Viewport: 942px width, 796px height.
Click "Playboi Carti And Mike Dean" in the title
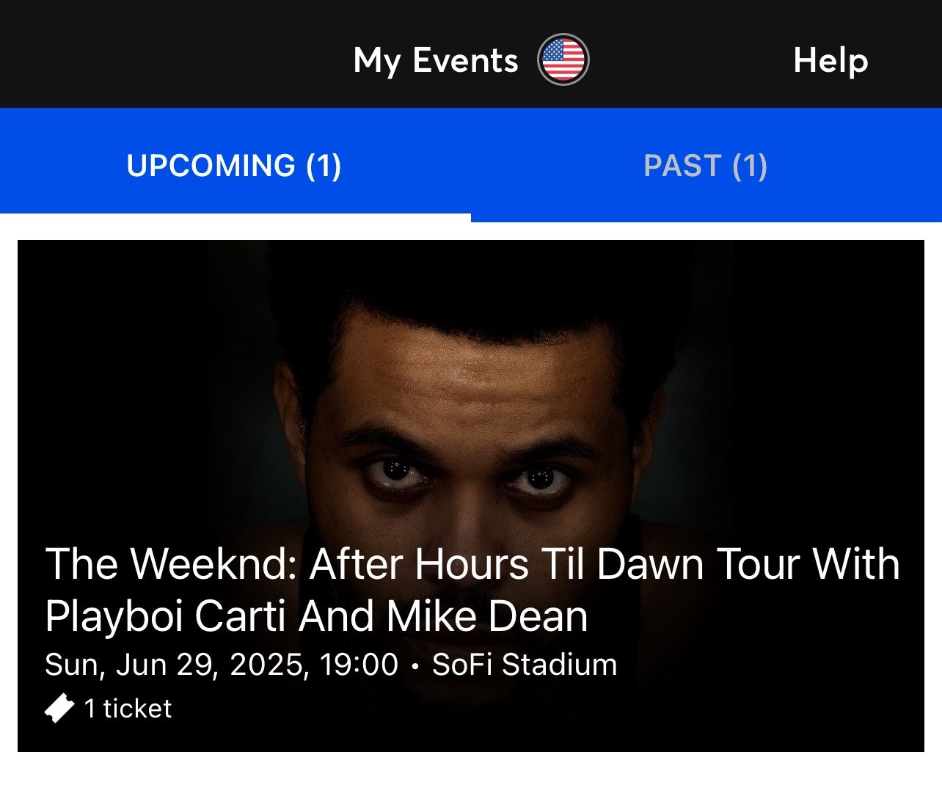315,616
